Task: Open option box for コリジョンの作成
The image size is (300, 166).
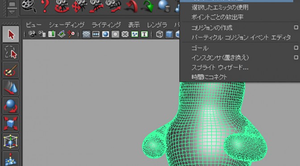Action: click(296, 28)
